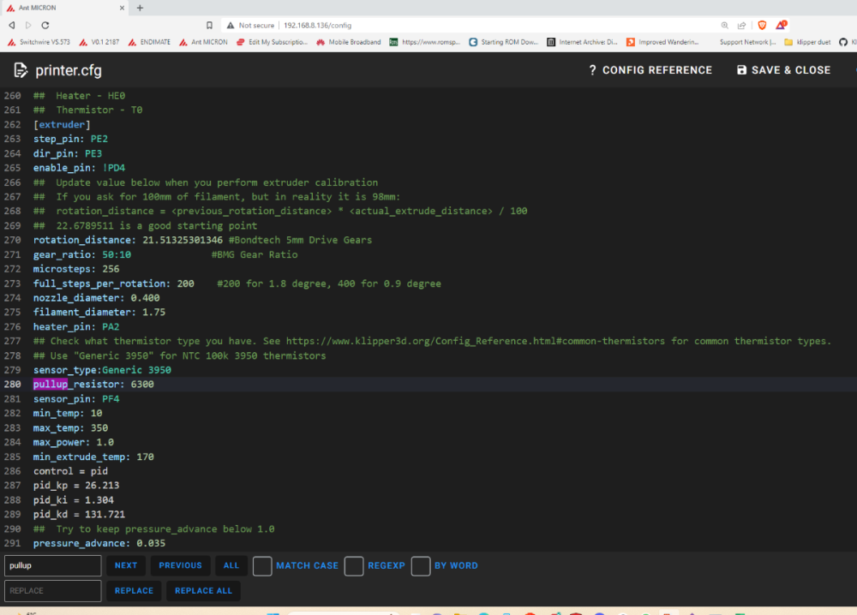Open a new browser tab with plus icon
The image size is (857, 615).
(x=140, y=8)
